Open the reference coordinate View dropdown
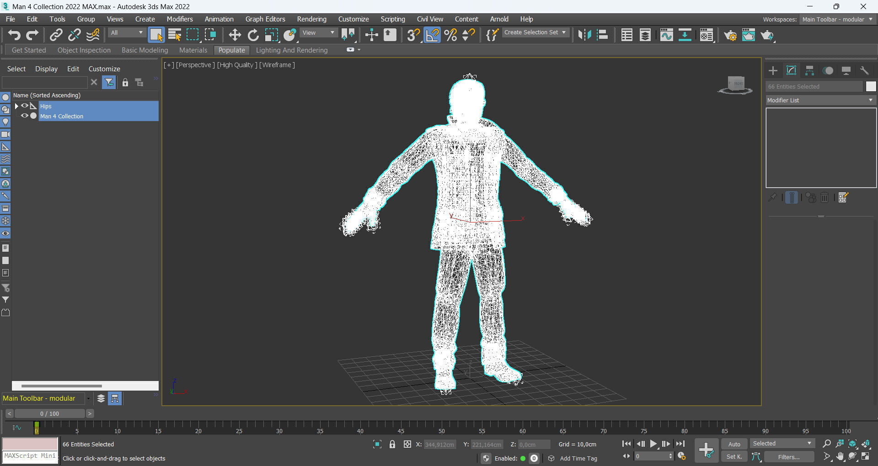 tap(319, 33)
